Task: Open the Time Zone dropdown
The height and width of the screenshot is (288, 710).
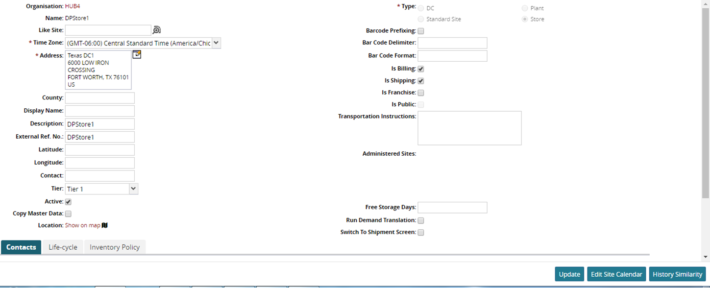Action: 143,43
